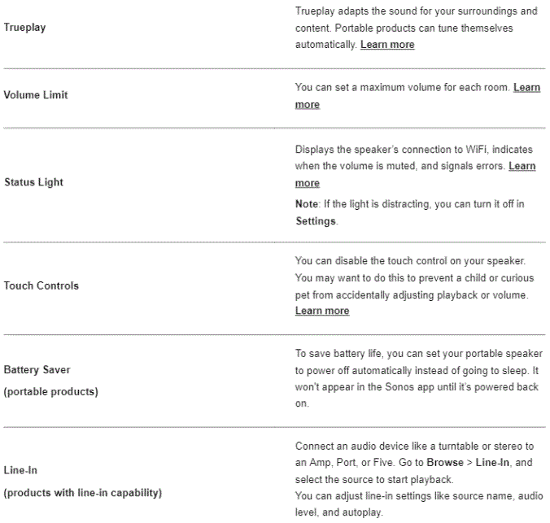
Task: Click the "(portable products)" subtitle
Action: pyautogui.click(x=50, y=391)
